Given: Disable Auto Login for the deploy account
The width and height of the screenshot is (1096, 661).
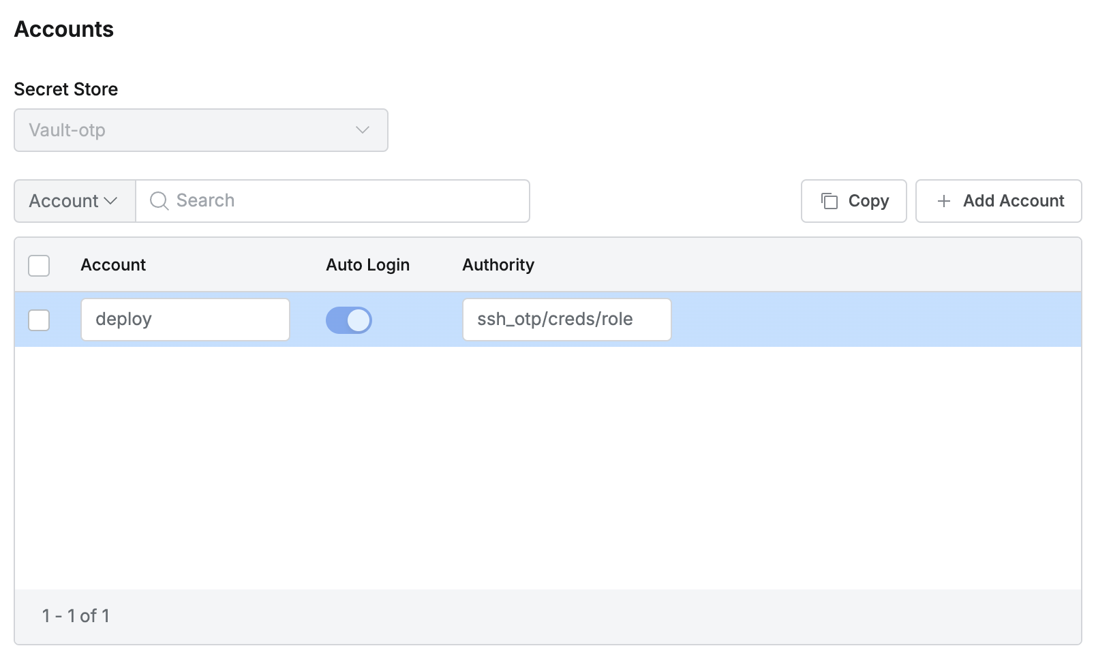Looking at the screenshot, I should (348, 320).
